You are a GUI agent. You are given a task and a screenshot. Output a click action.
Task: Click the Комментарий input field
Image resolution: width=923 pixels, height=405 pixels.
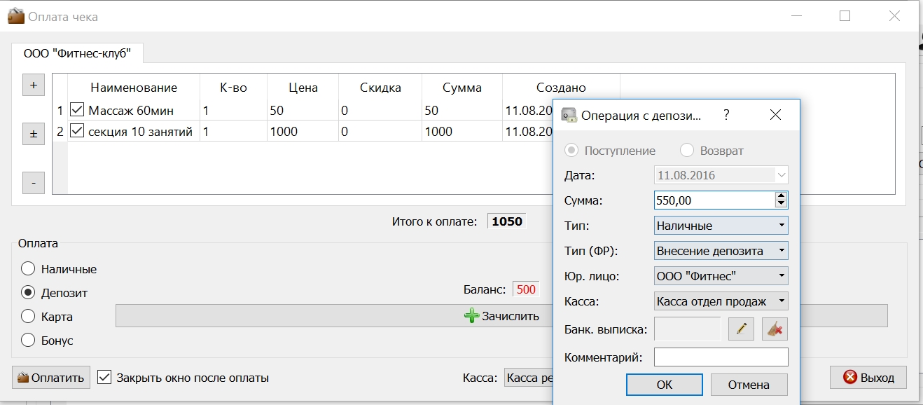coord(721,357)
